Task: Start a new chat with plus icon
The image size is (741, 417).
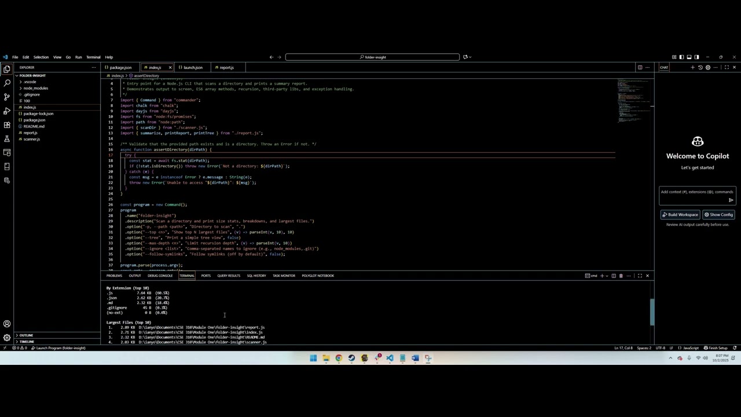Action: (692, 67)
